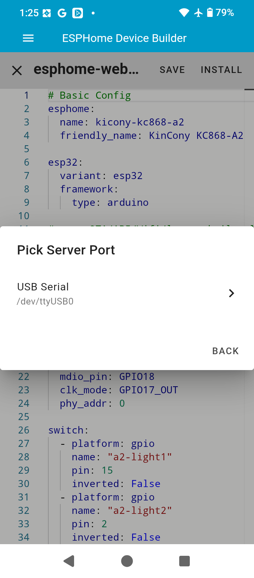Tap the Google G notification icon
Viewport: 254px width, 578px height.
coord(62,13)
